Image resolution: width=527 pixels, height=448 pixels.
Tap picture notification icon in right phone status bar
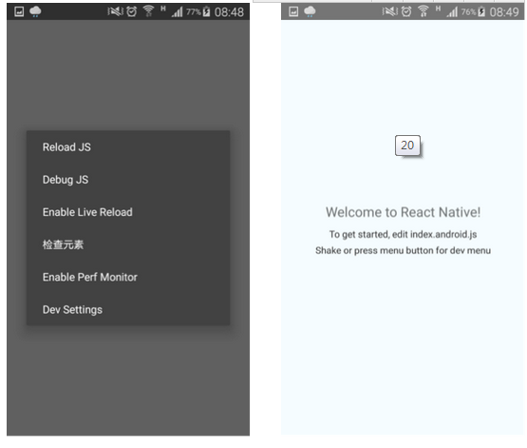[293, 11]
